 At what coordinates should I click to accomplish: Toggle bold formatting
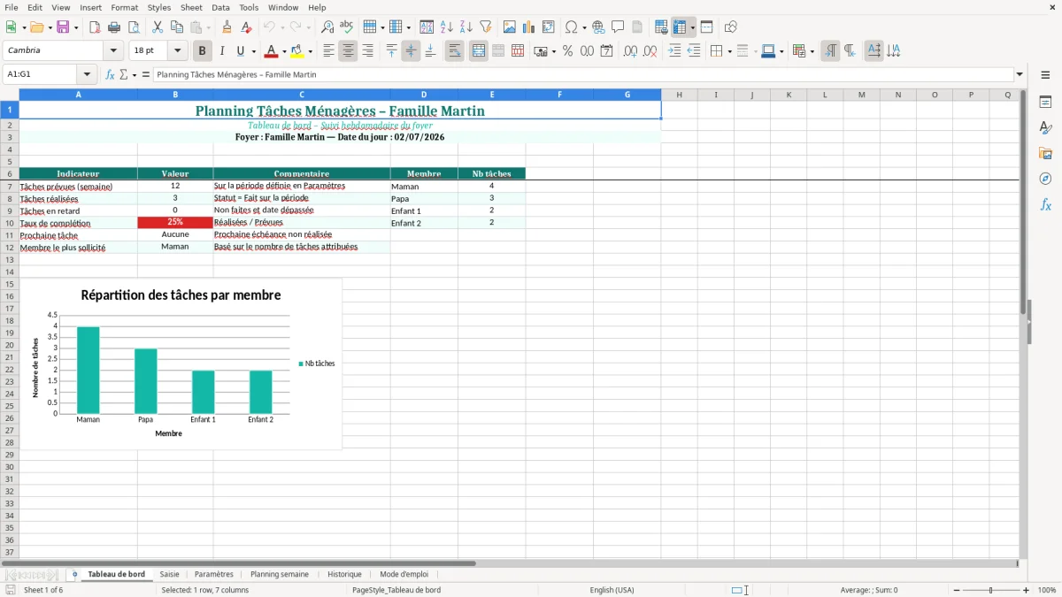(x=203, y=51)
